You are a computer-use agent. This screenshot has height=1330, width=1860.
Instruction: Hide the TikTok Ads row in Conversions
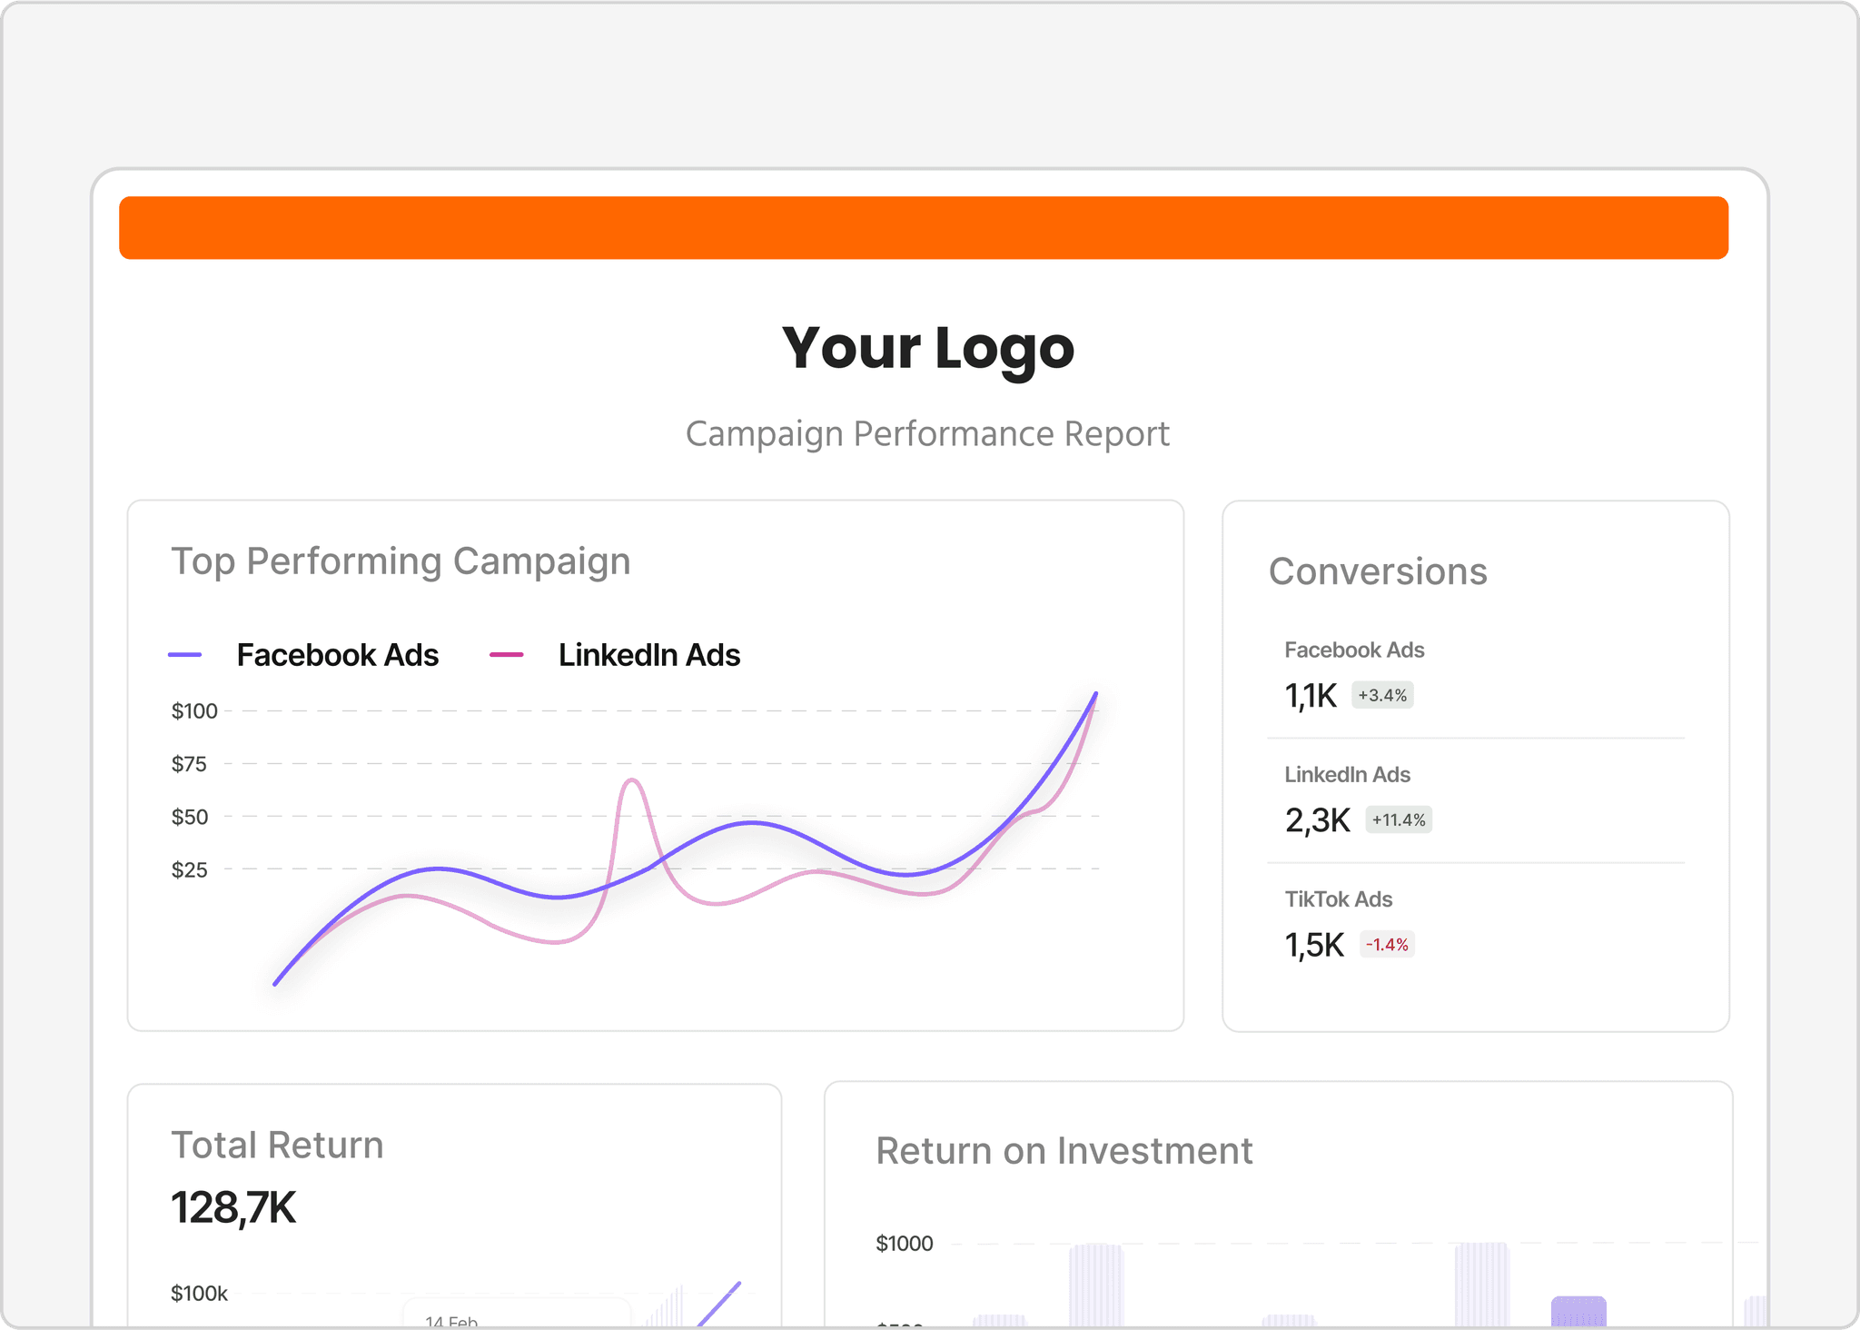tap(1338, 898)
